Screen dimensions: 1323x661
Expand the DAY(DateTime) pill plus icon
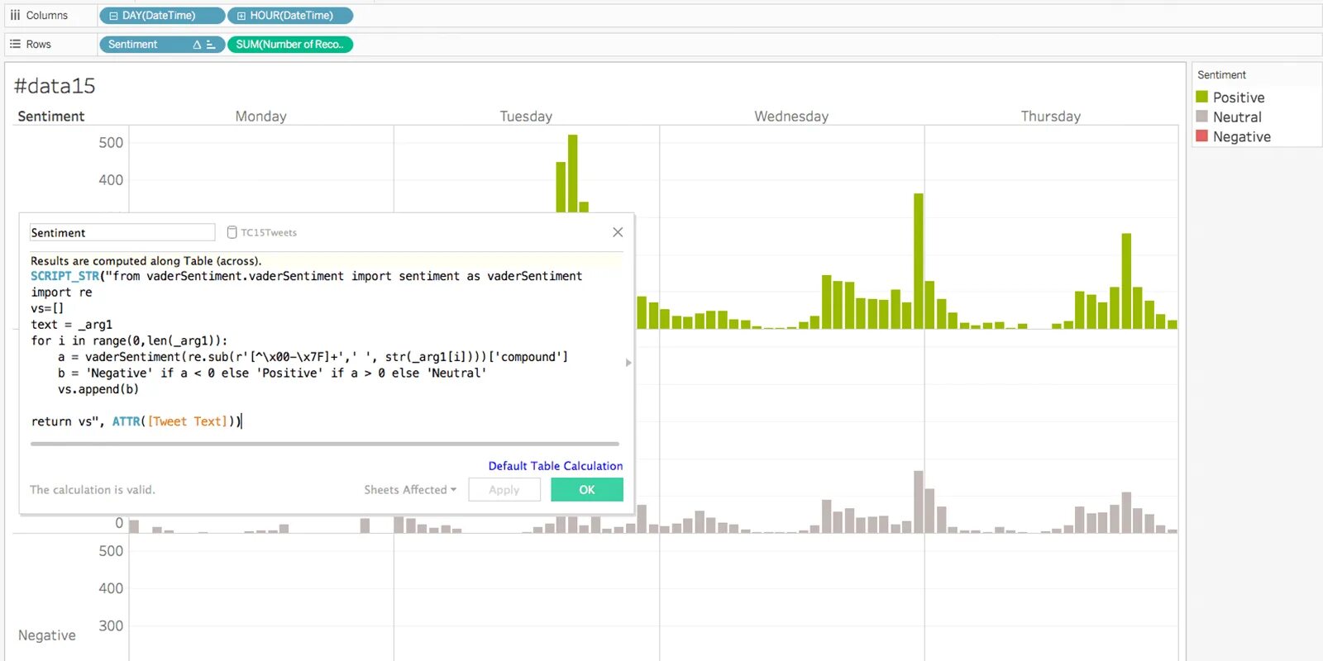tap(113, 16)
